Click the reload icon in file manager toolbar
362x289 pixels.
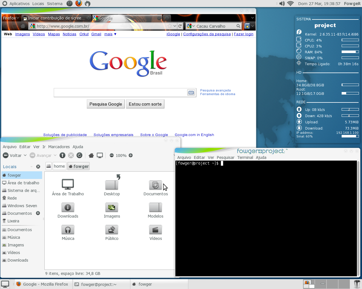(79, 155)
